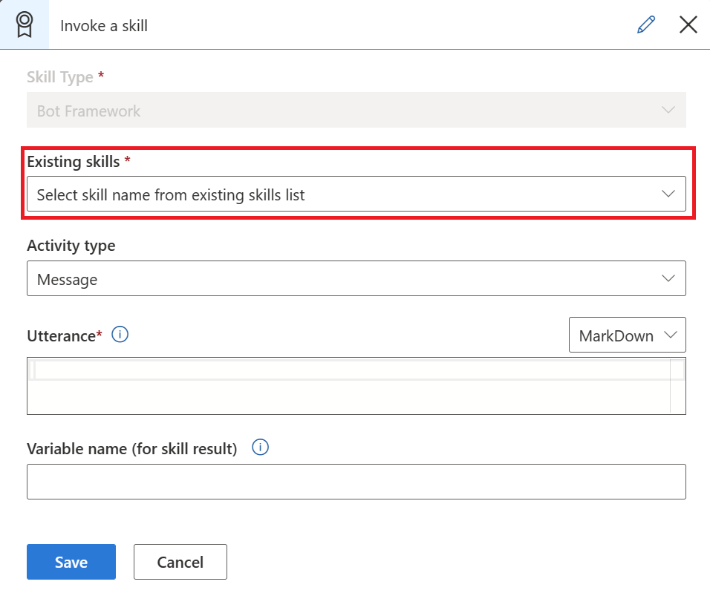Click the Variable name input field
This screenshot has width=710, height=593.
(x=356, y=481)
